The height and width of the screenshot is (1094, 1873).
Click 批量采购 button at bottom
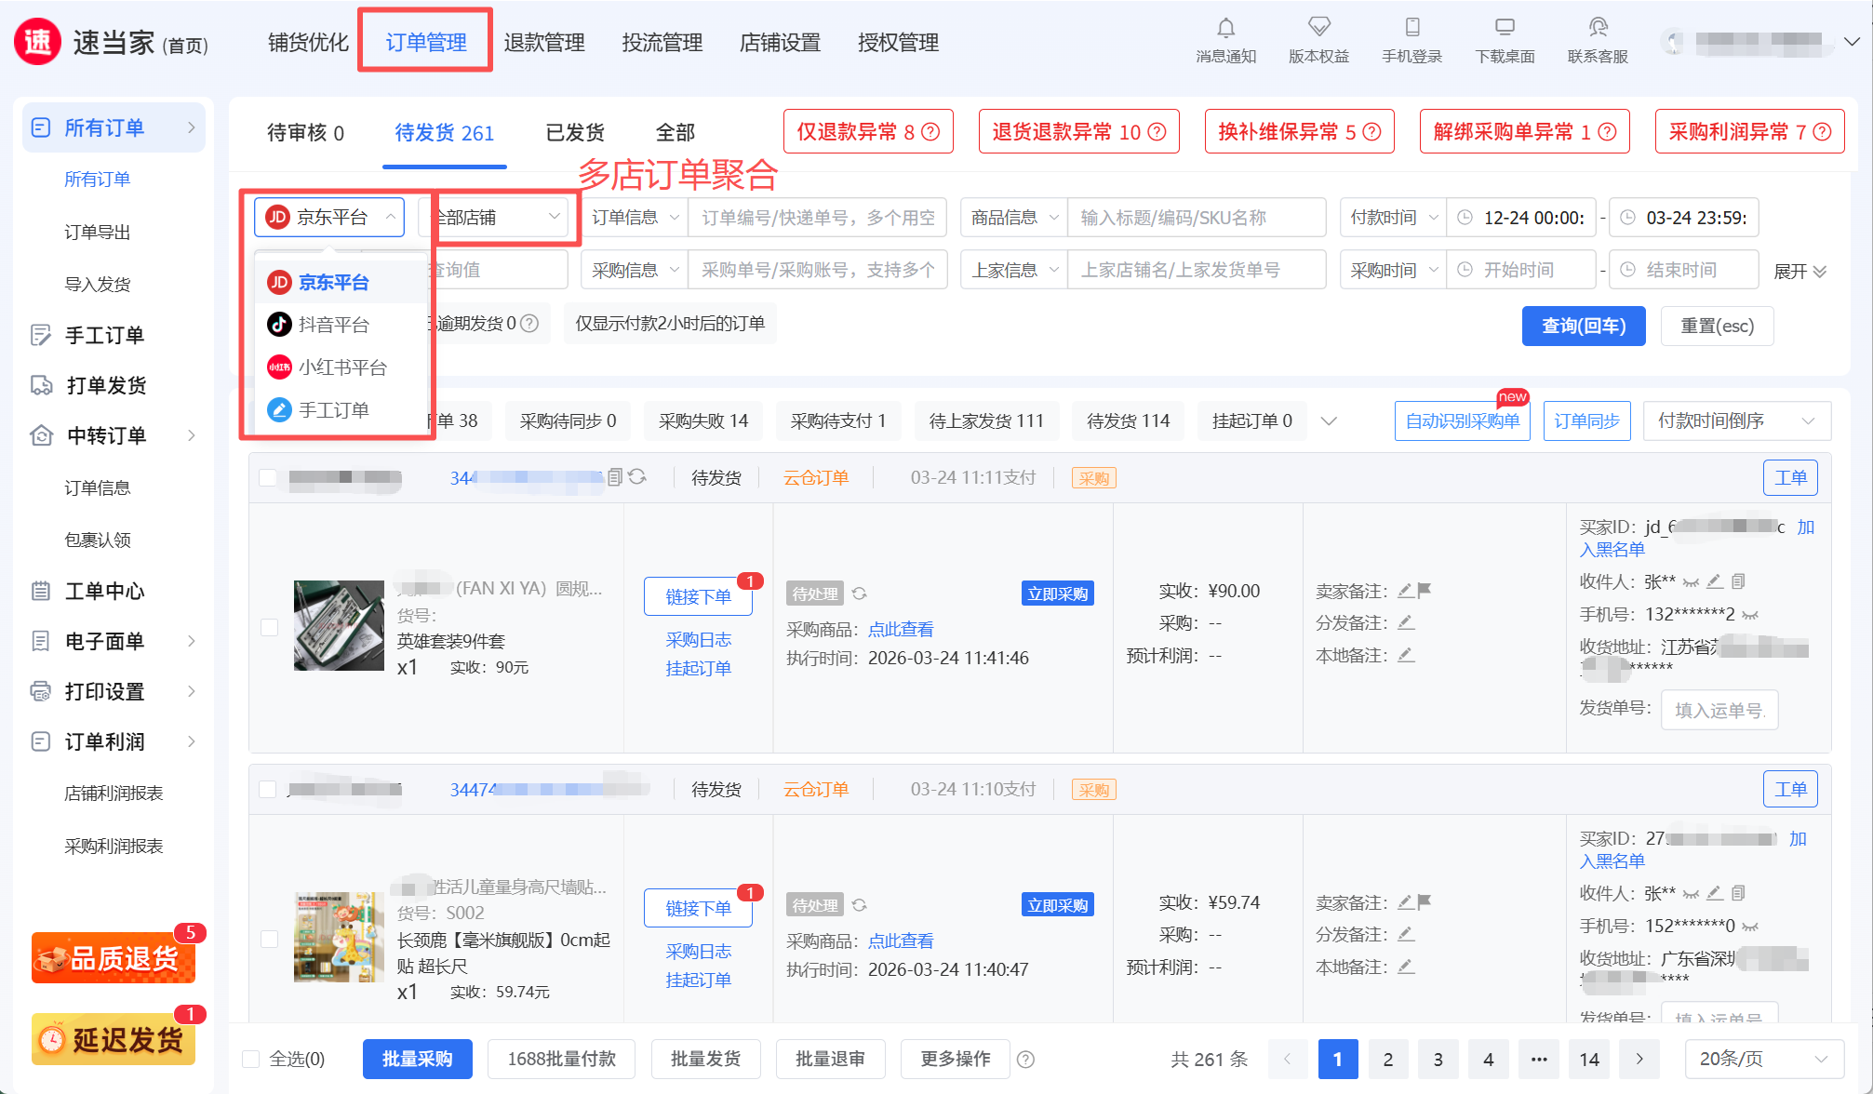417,1059
